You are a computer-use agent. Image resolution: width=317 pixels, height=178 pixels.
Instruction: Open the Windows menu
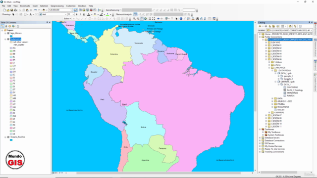click(82, 6)
